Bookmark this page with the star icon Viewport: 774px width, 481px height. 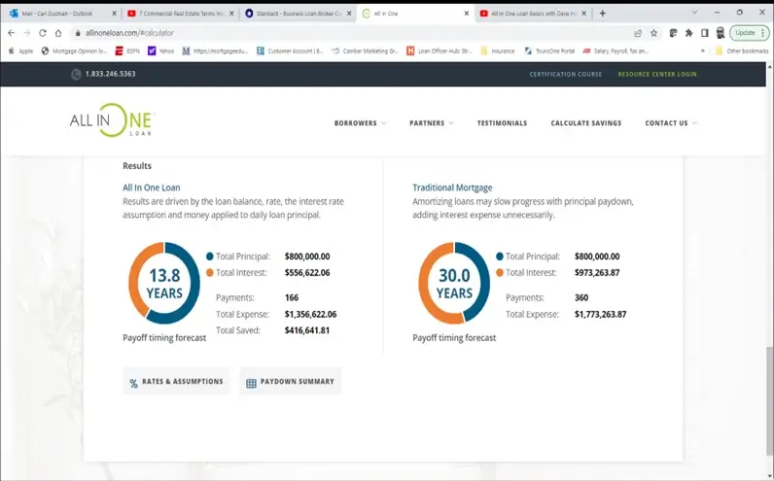tap(653, 33)
